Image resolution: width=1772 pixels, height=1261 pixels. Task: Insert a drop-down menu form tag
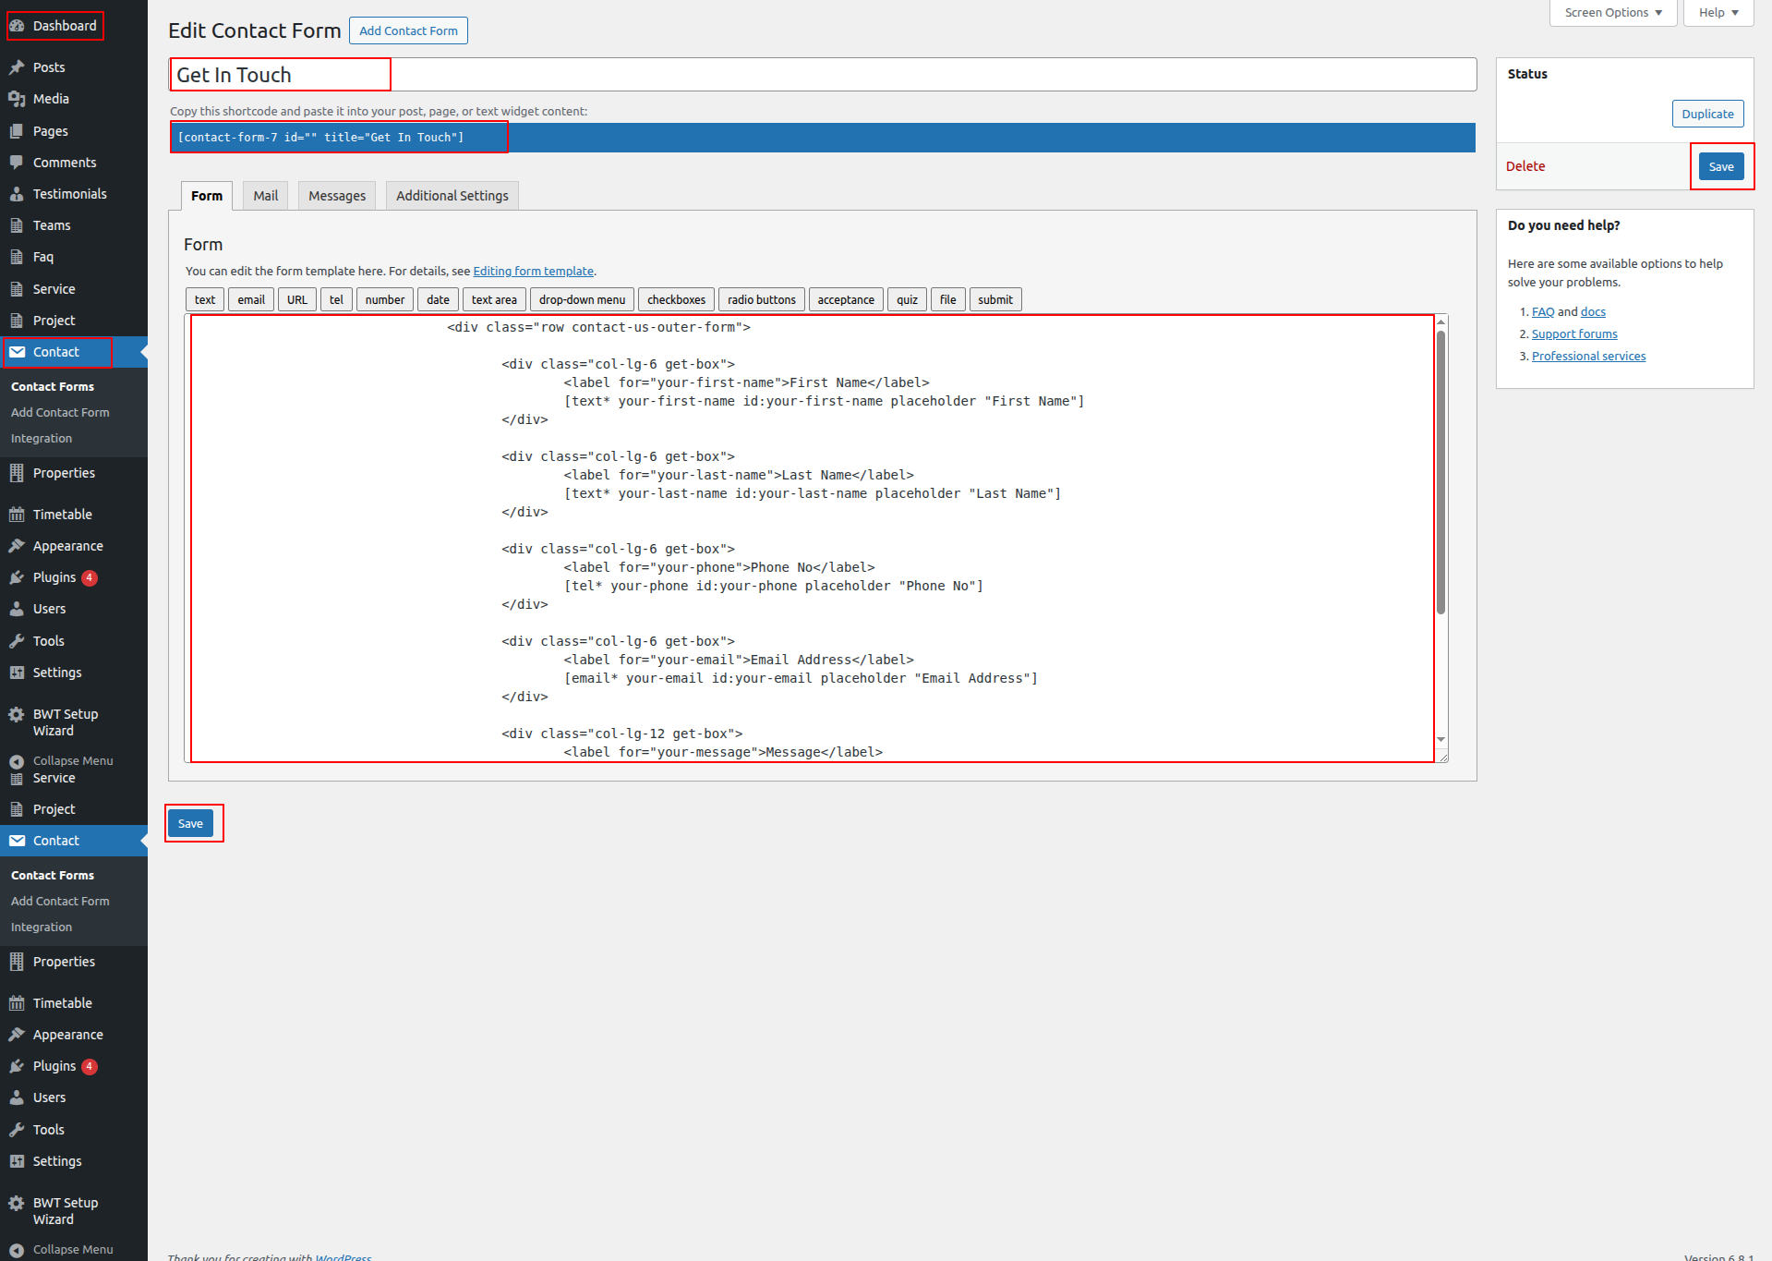(582, 300)
